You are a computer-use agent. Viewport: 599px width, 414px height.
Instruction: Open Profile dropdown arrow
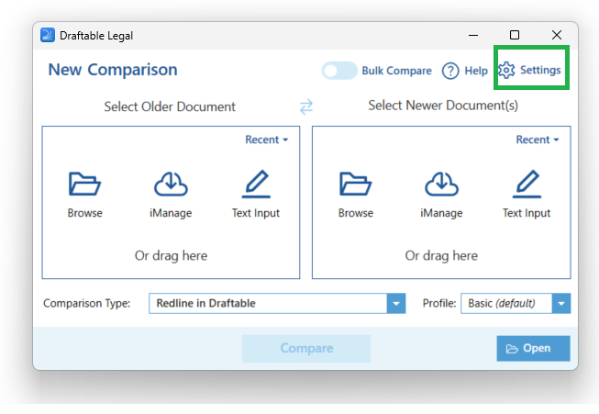click(561, 304)
